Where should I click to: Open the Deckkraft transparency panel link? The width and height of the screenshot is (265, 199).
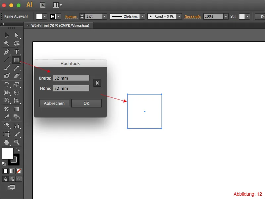click(x=193, y=17)
